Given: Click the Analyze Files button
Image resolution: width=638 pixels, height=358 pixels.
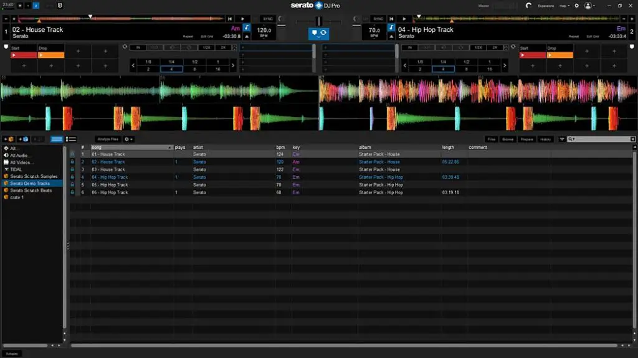Looking at the screenshot, I should click(x=108, y=139).
